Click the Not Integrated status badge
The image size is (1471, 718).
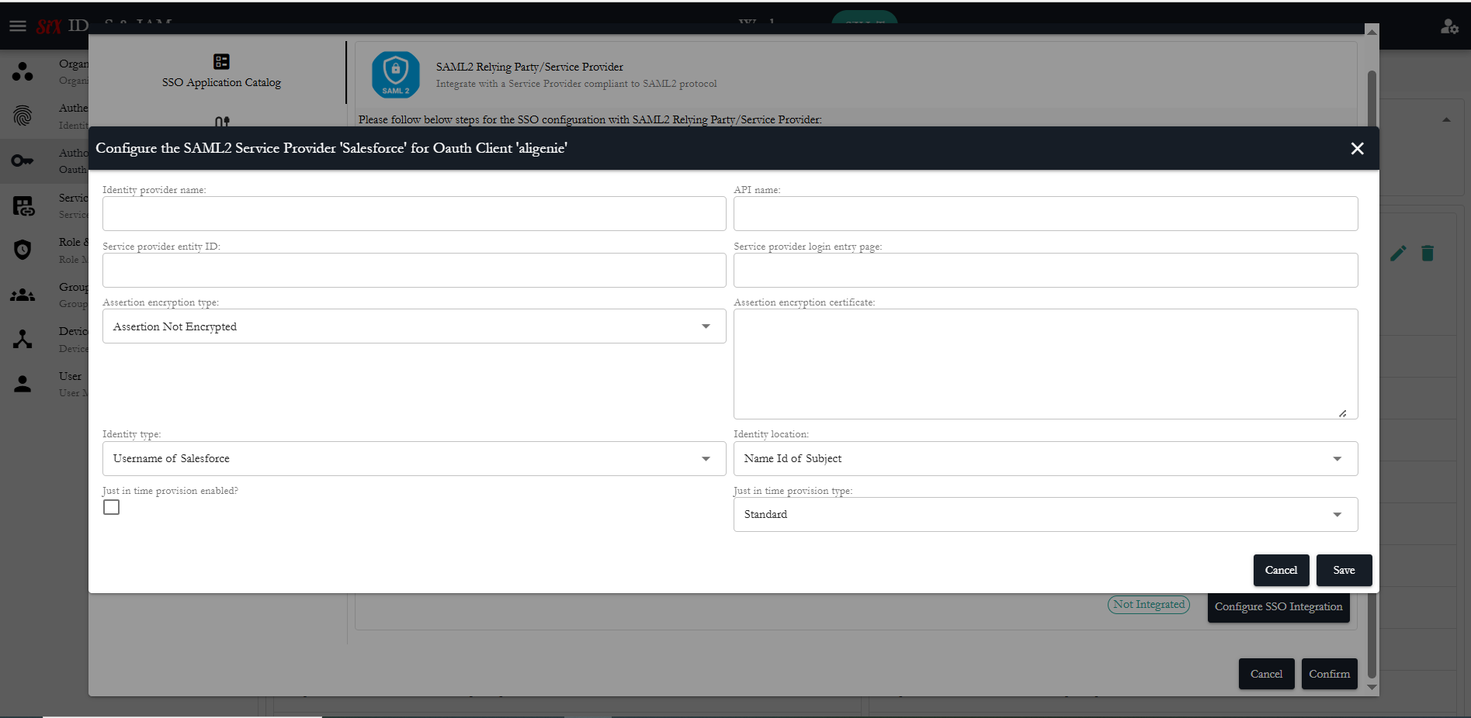1149,604
